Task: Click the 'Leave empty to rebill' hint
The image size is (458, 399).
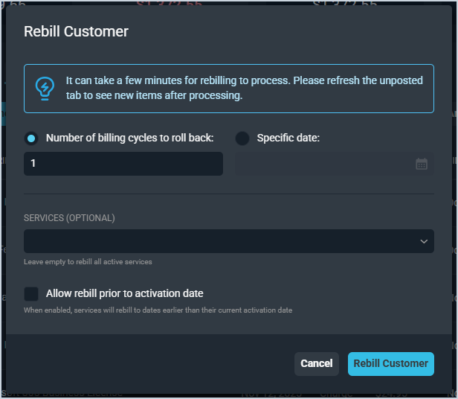Action: tap(88, 261)
